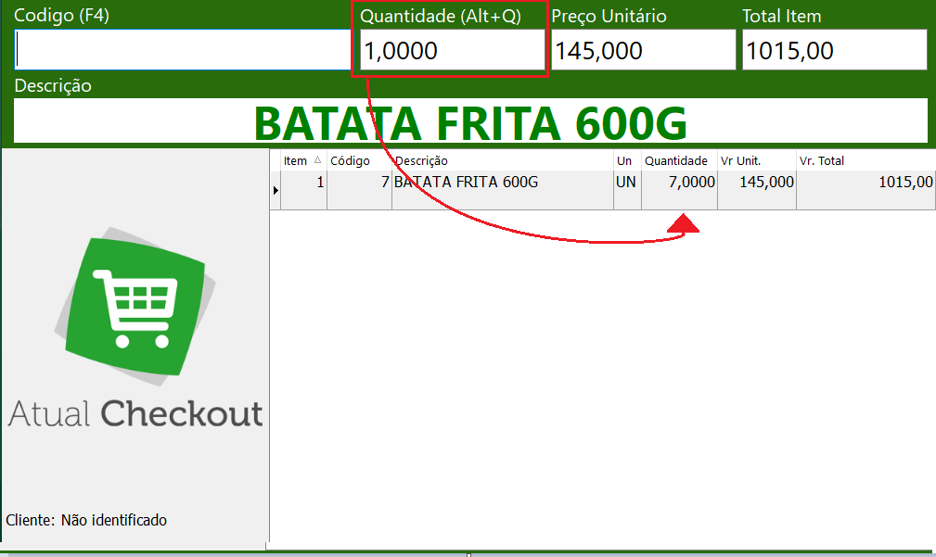Click the Un column header

click(627, 160)
